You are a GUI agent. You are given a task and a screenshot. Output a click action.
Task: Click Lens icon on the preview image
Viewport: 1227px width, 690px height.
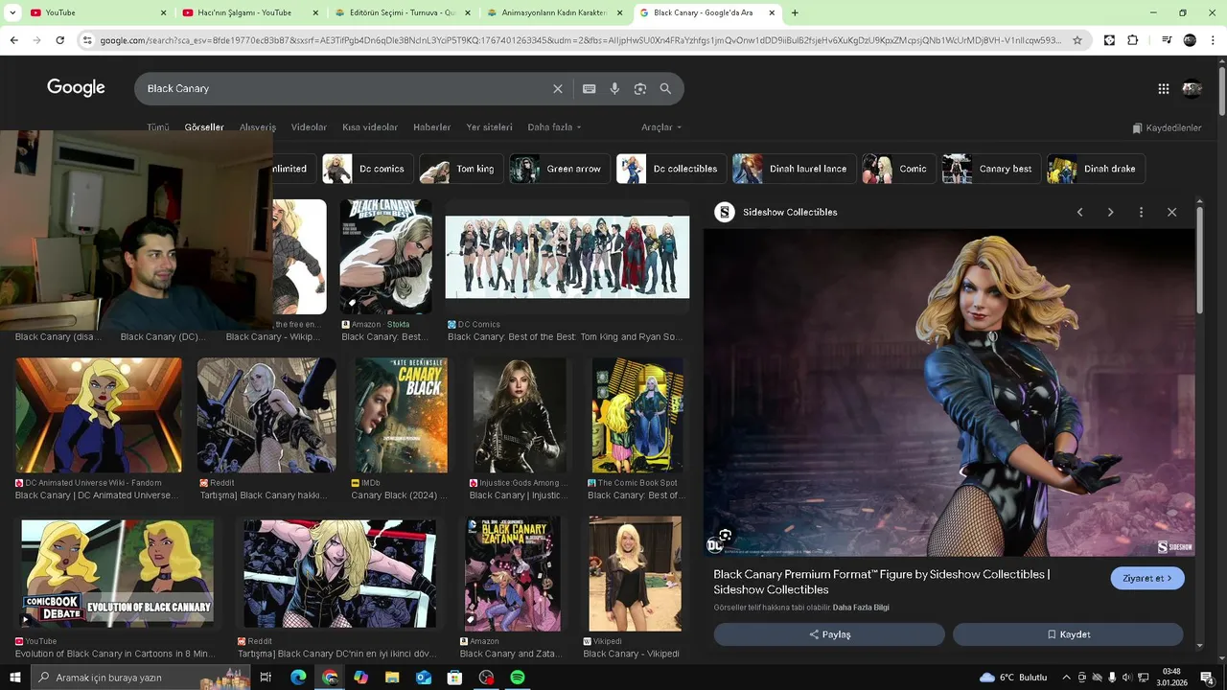pos(726,535)
